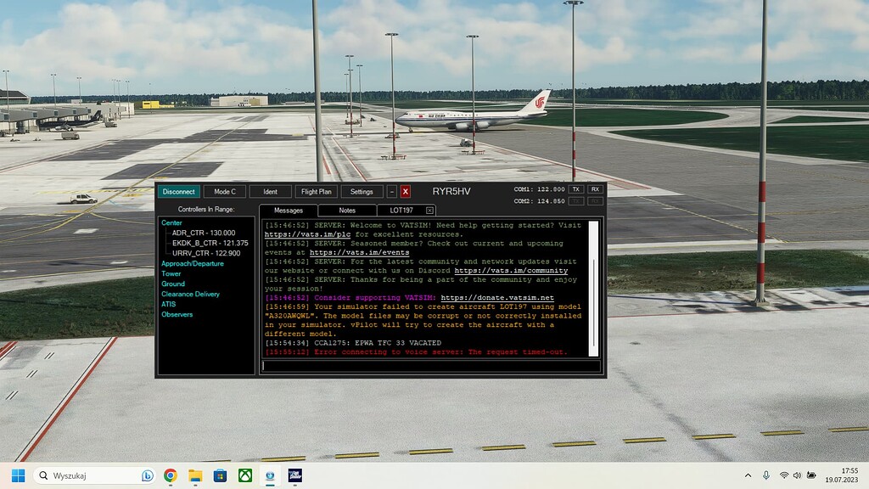869x489 pixels.
Task: Click the Bing chat icon in the search box
Action: (x=146, y=475)
